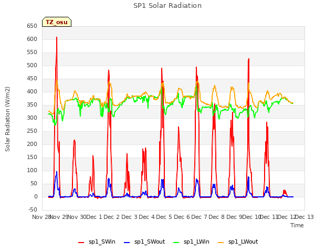This screenshot has height=252, width=336.
Task: Click the orange sp1_LWout legend swatch
Action: (x=220, y=243)
